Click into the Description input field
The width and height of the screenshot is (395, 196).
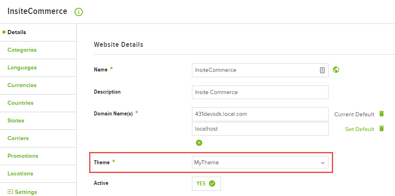pos(260,92)
